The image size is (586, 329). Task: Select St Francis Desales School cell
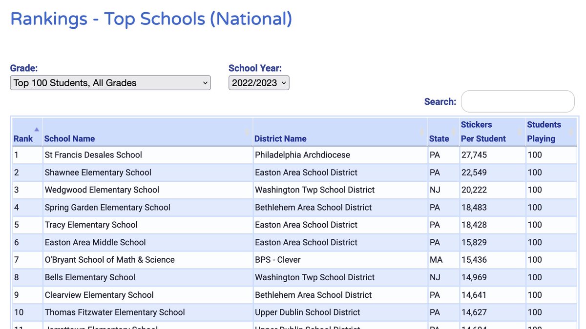147,155
